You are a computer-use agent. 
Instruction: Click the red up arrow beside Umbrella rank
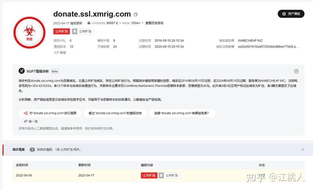[x=117, y=23]
